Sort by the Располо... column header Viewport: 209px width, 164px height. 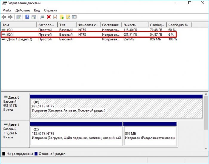(47, 25)
